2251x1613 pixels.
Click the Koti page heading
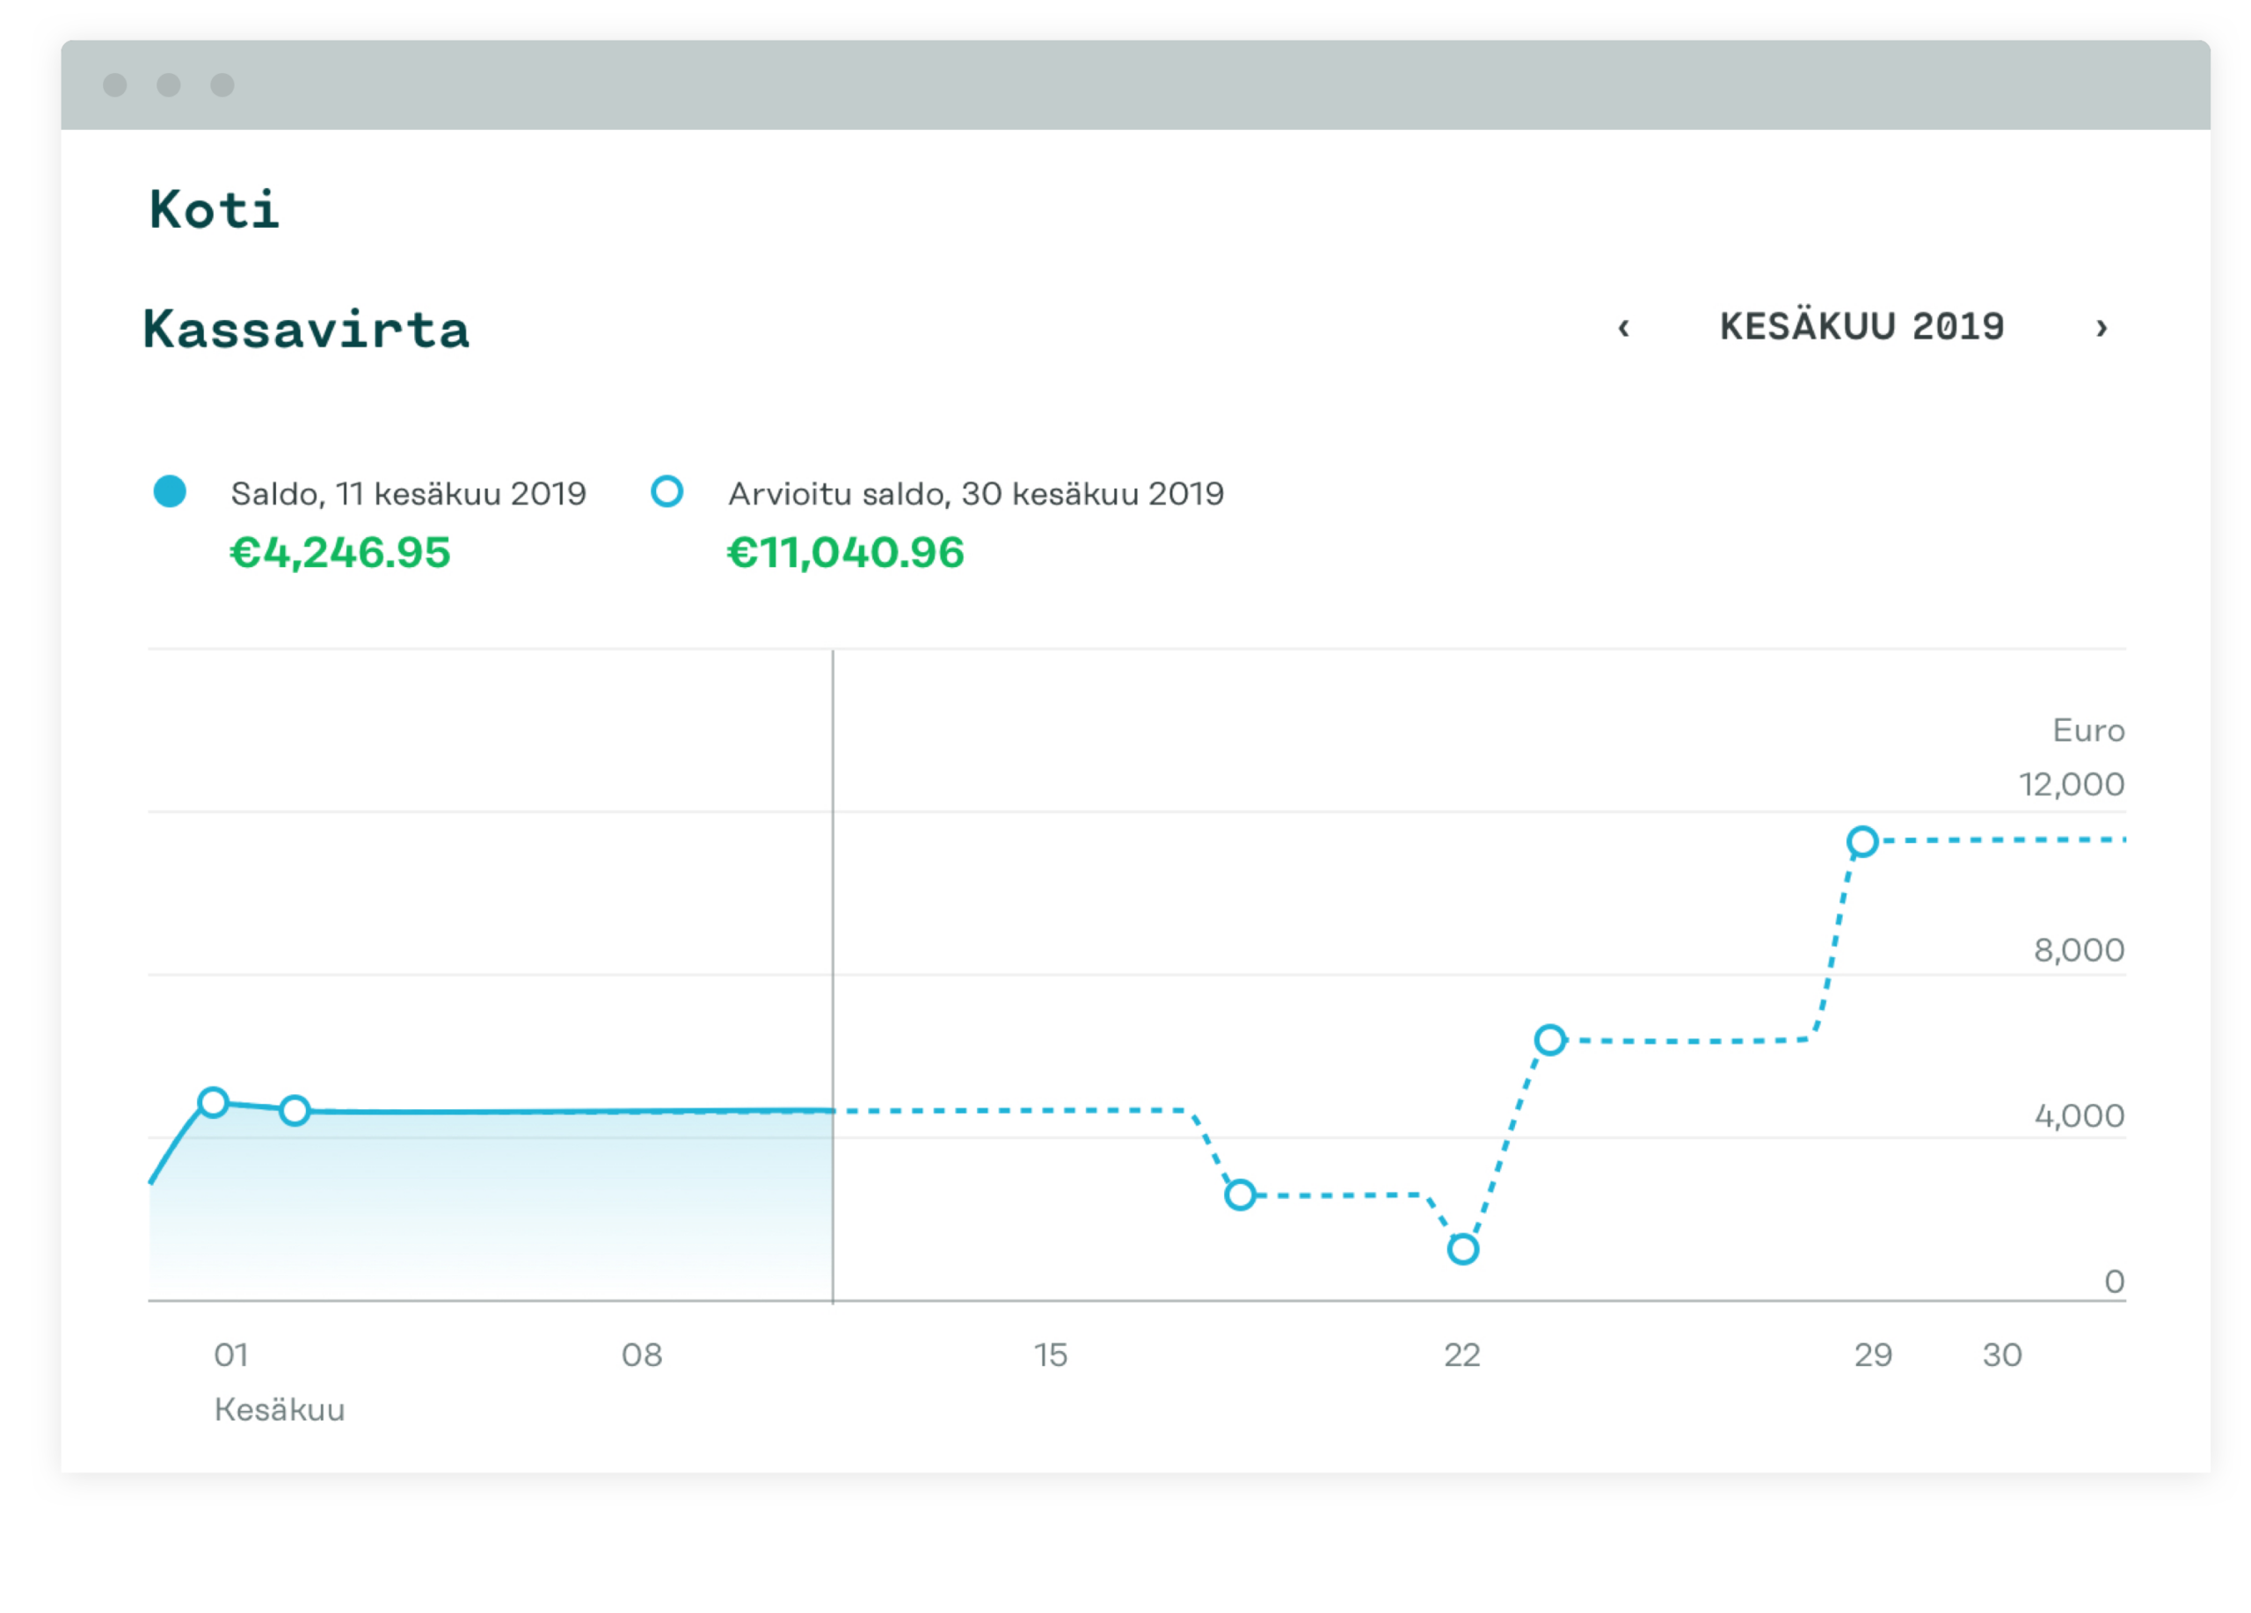215,209
